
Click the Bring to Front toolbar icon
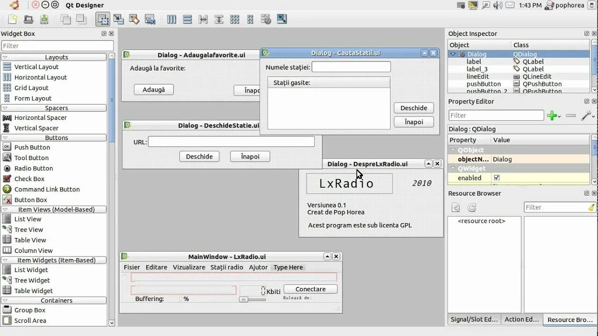[81, 19]
